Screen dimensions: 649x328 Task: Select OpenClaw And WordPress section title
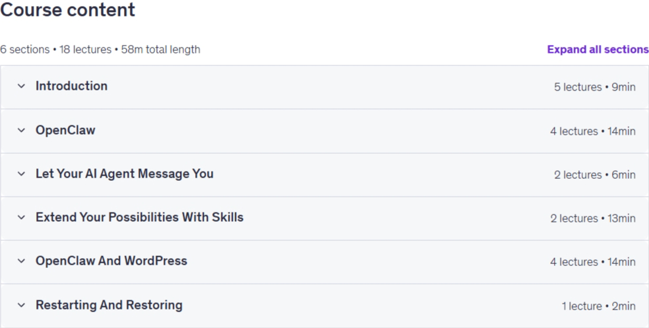[x=111, y=261]
